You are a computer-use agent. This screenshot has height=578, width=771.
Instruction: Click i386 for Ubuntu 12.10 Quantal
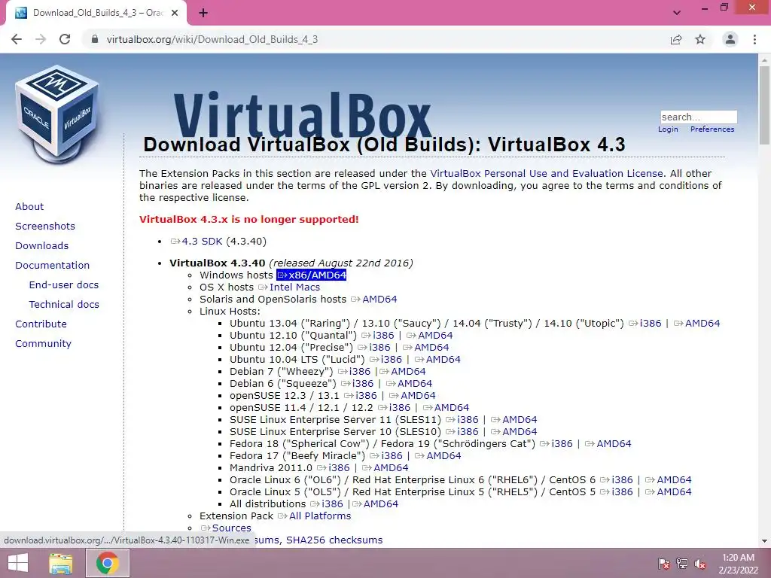click(x=383, y=335)
